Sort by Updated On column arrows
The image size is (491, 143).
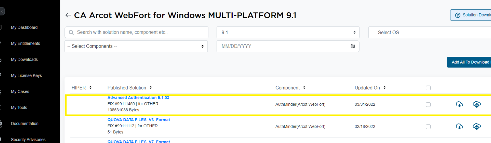point(385,88)
